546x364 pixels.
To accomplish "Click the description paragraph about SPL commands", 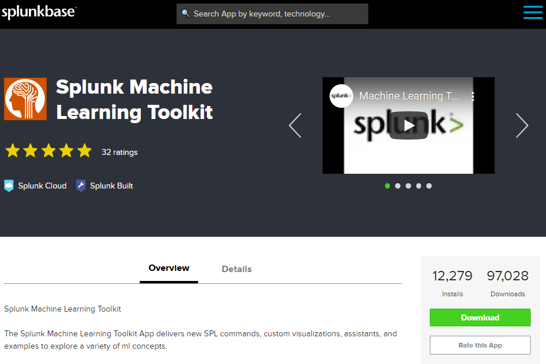I will (200, 340).
